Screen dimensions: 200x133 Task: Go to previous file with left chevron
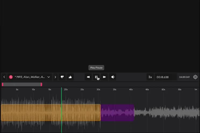(x=4, y=77)
